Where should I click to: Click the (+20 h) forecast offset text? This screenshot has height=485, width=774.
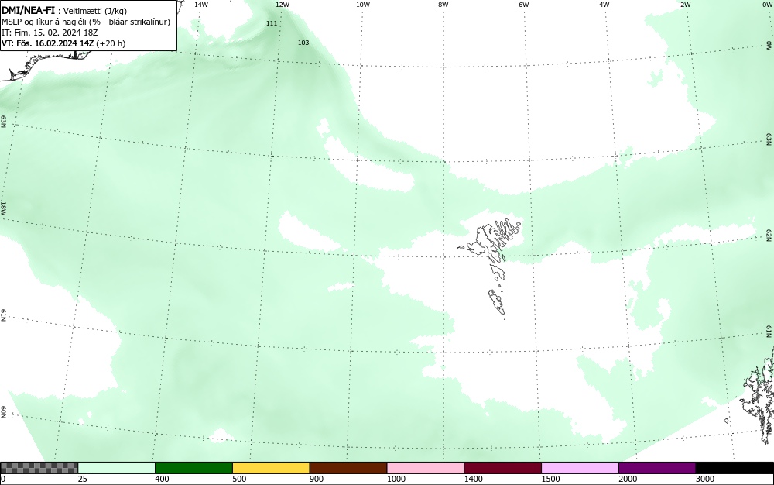[x=111, y=43]
